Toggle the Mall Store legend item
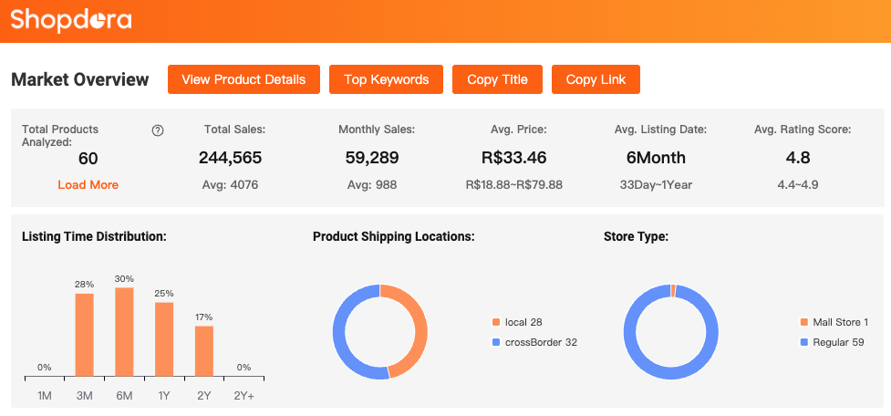 click(x=834, y=322)
